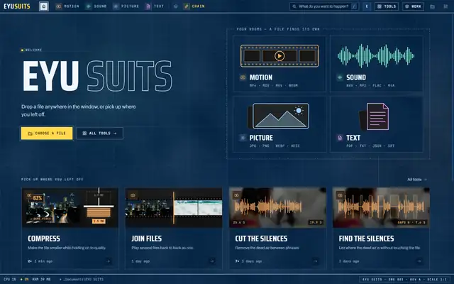The height and width of the screenshot is (284, 454).
Task: Focus the 'What do you want to happen?' search field
Action: [324, 6]
